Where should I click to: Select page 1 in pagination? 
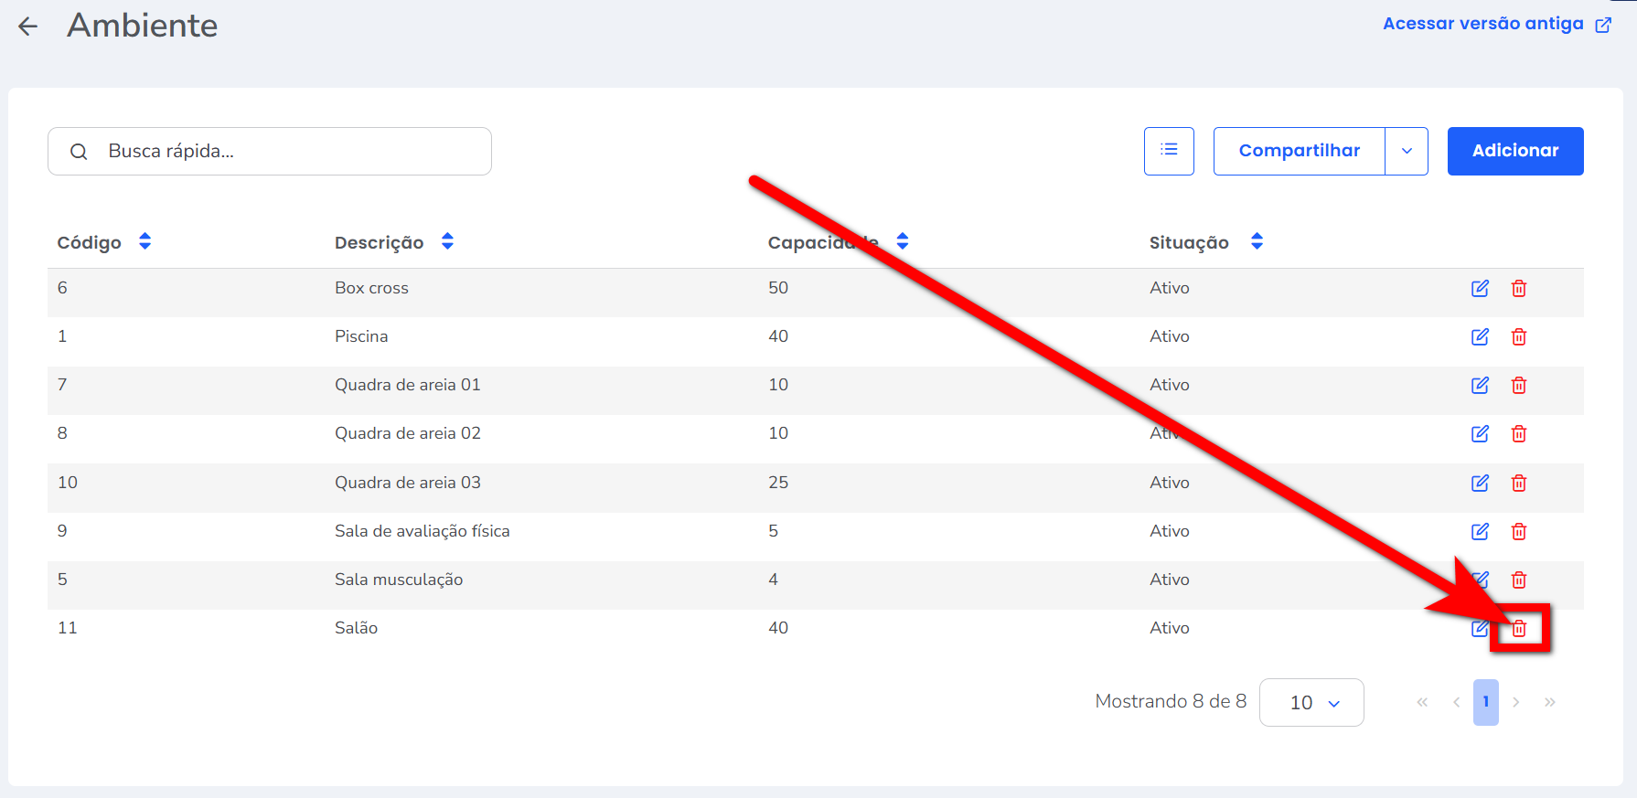click(1485, 702)
